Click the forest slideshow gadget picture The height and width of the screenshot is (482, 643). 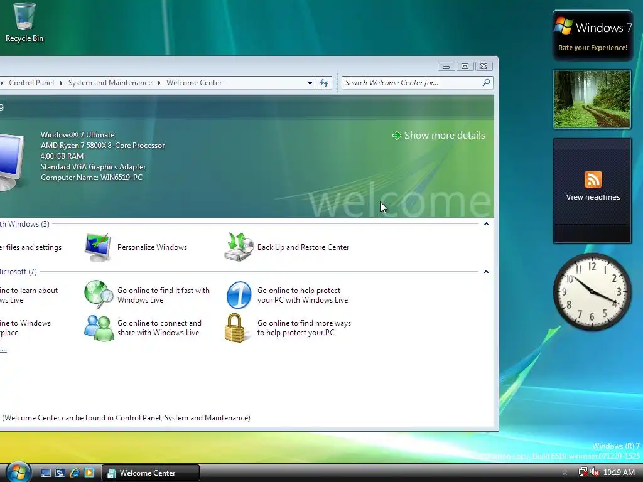[x=592, y=99]
